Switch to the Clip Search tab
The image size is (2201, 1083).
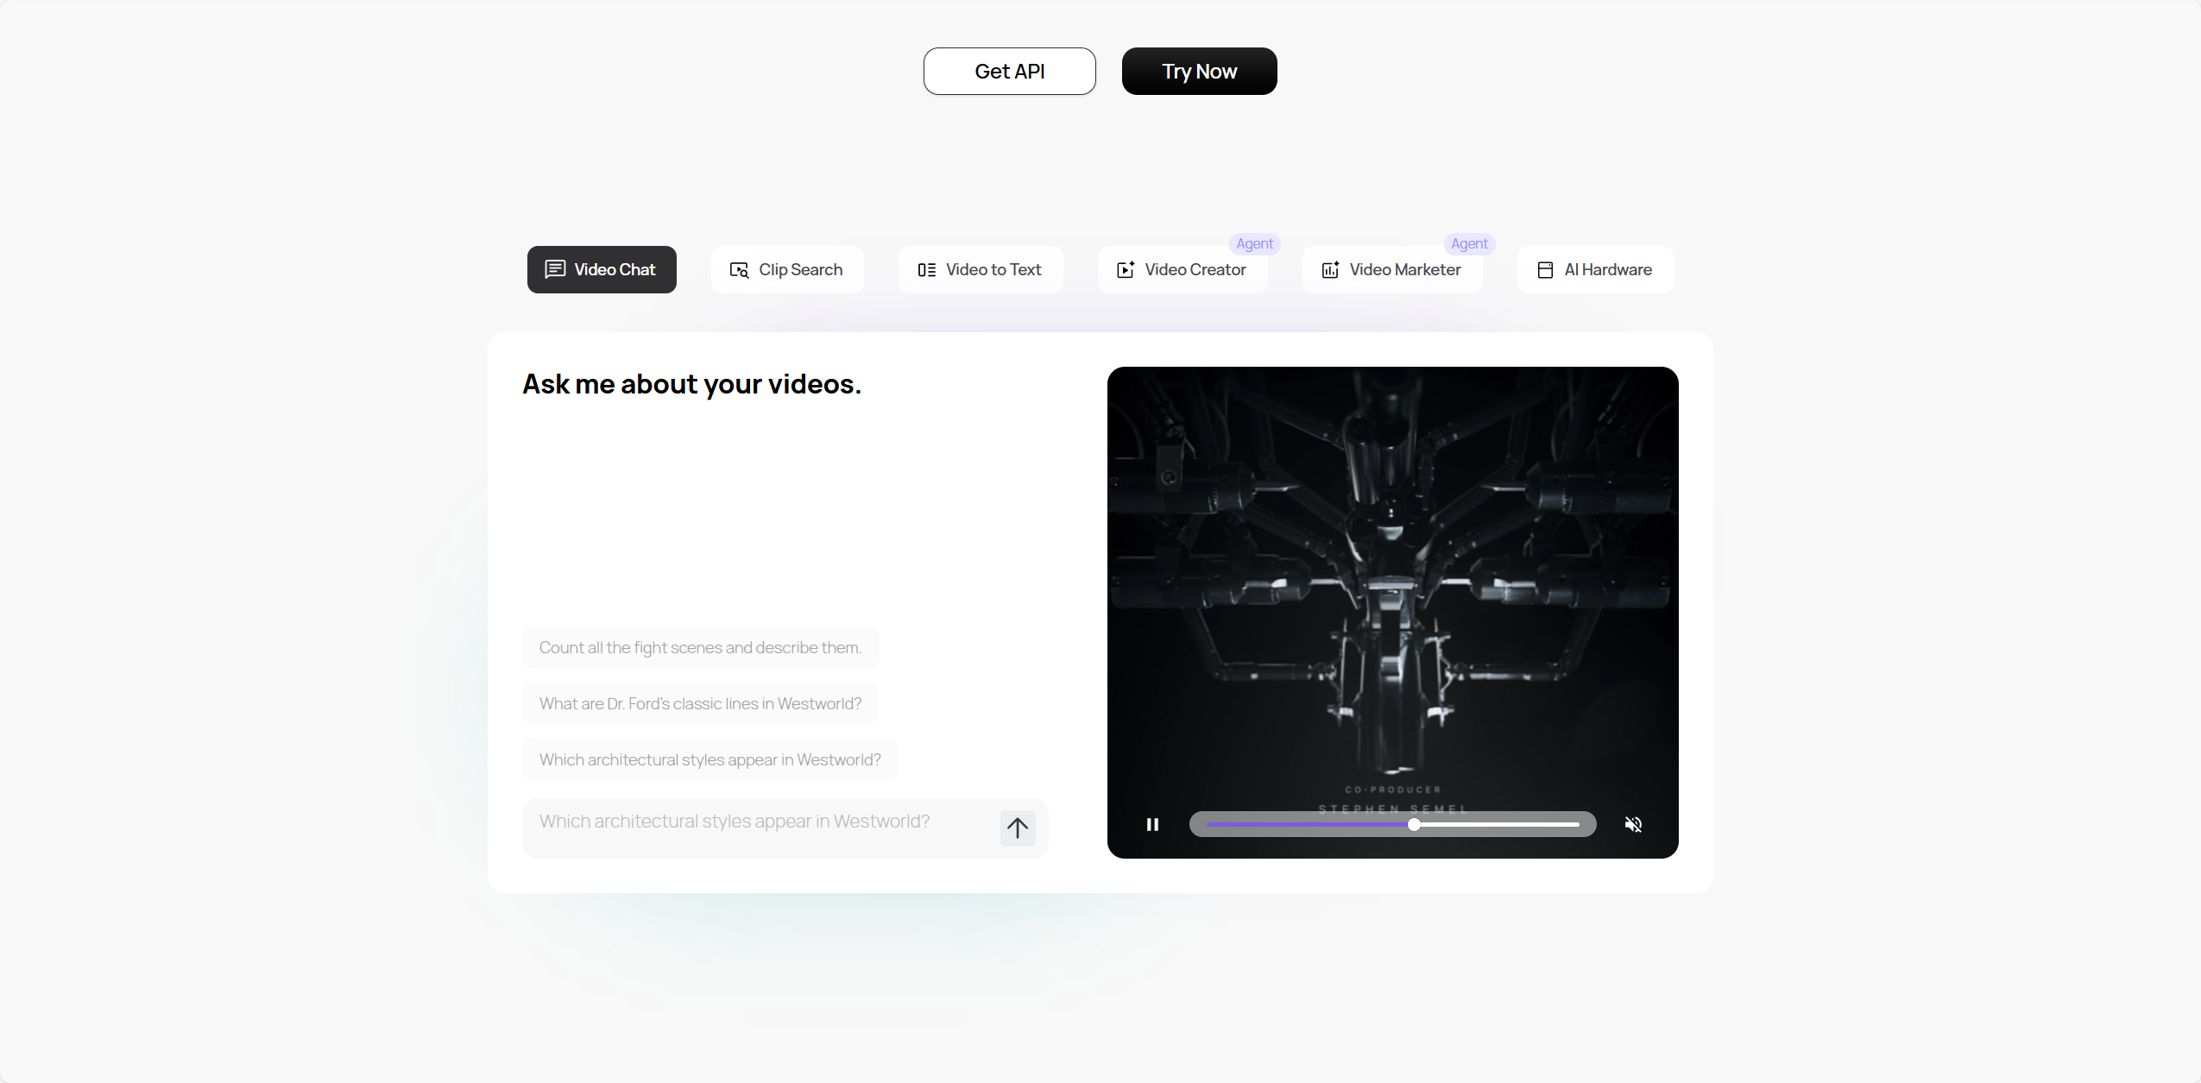(x=787, y=270)
